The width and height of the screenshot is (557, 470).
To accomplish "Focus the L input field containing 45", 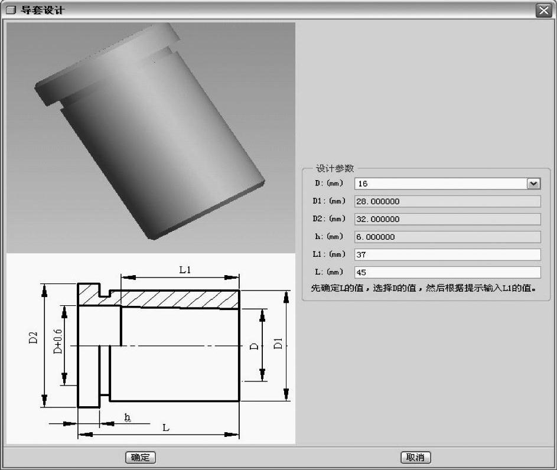I will click(x=447, y=272).
